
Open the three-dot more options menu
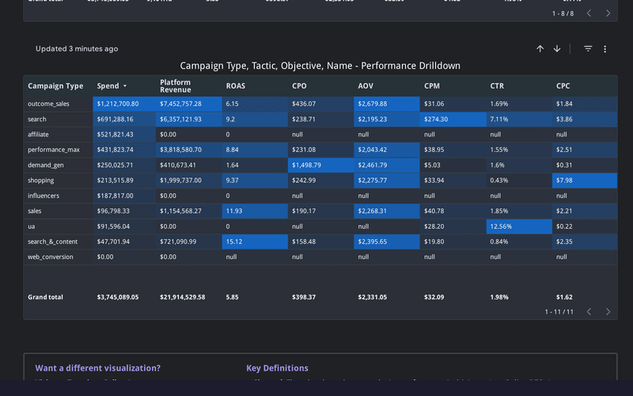pos(605,49)
